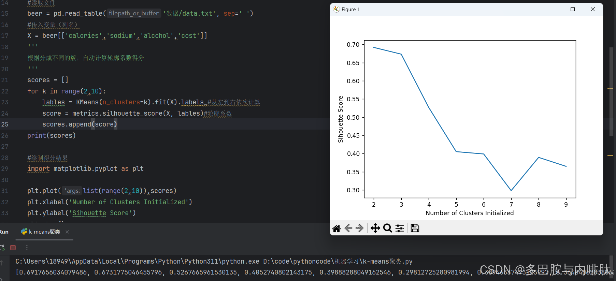
Task: Click the python.exe path in console output
Action: click(x=137, y=261)
